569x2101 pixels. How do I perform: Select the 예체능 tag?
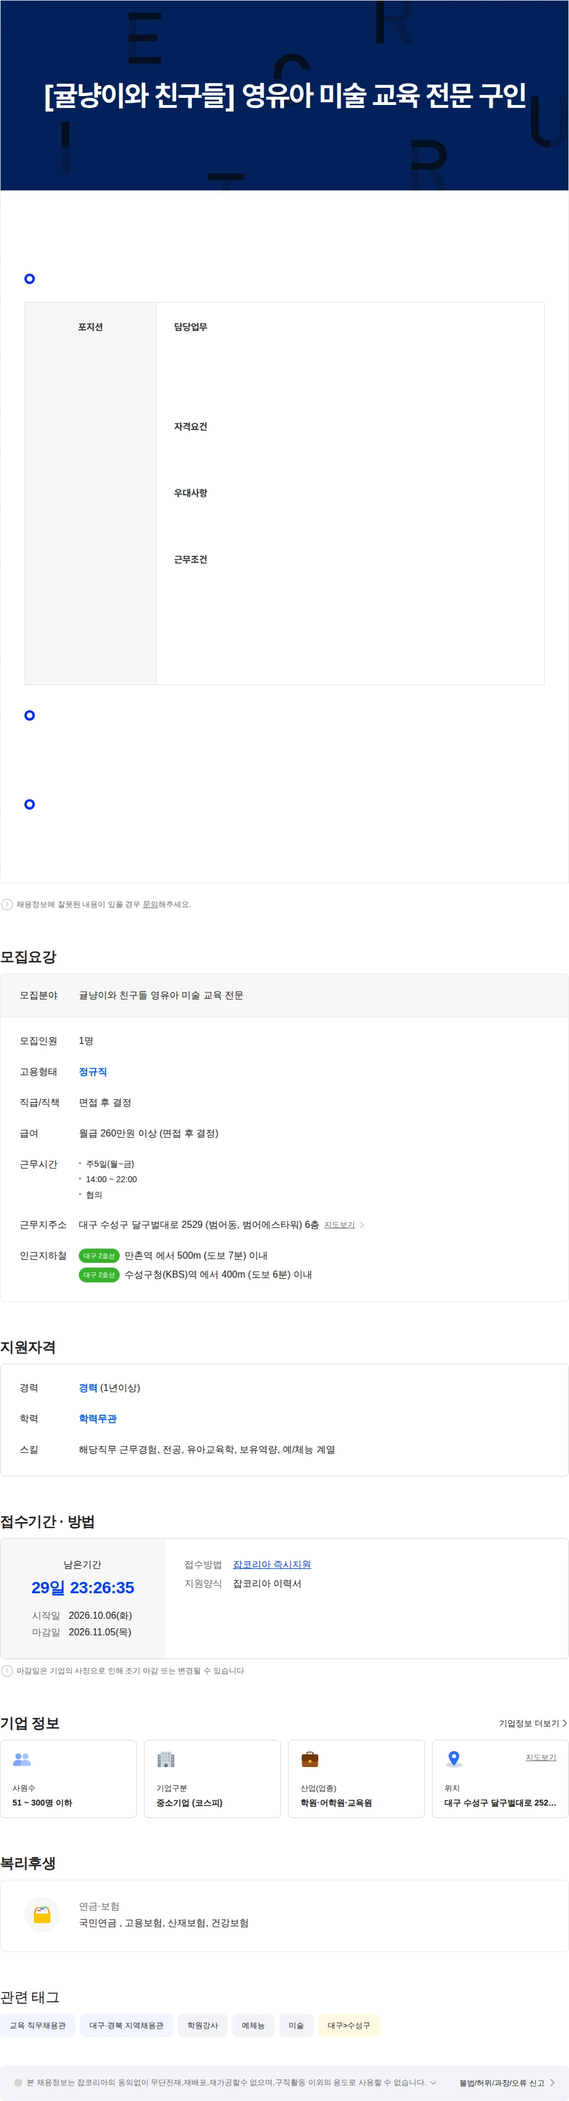click(252, 2025)
